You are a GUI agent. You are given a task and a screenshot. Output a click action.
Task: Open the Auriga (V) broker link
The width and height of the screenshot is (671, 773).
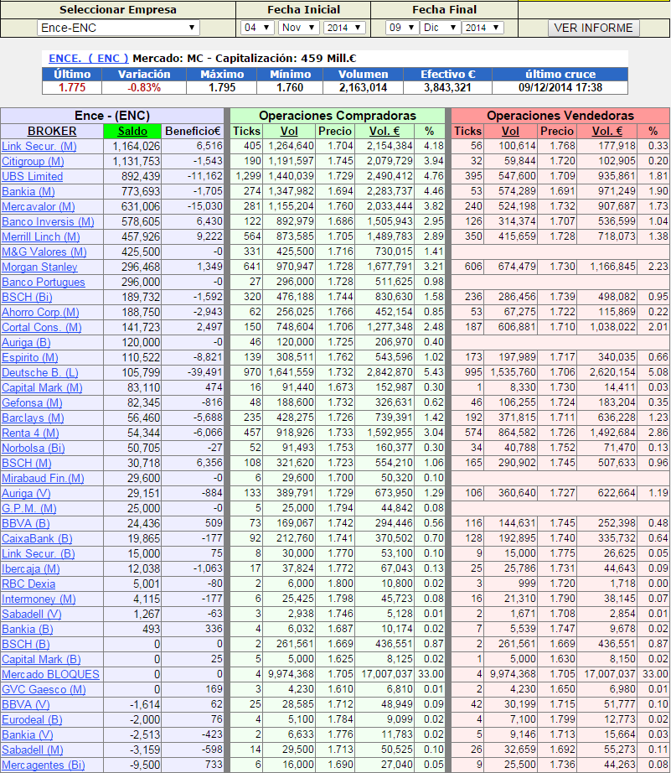coord(26,494)
